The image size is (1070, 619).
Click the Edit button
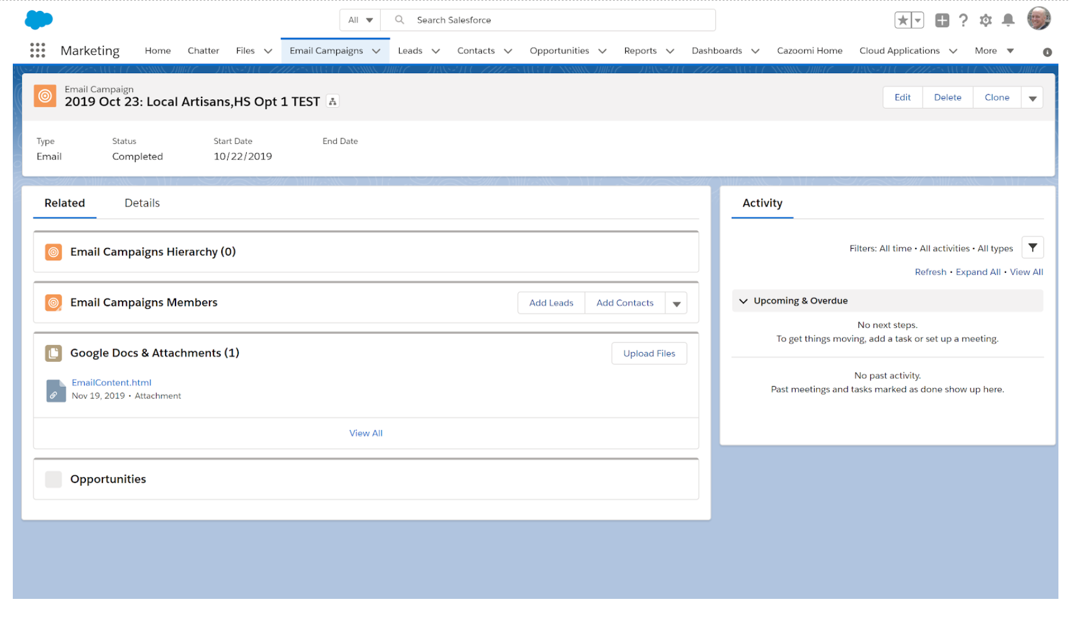coord(902,97)
